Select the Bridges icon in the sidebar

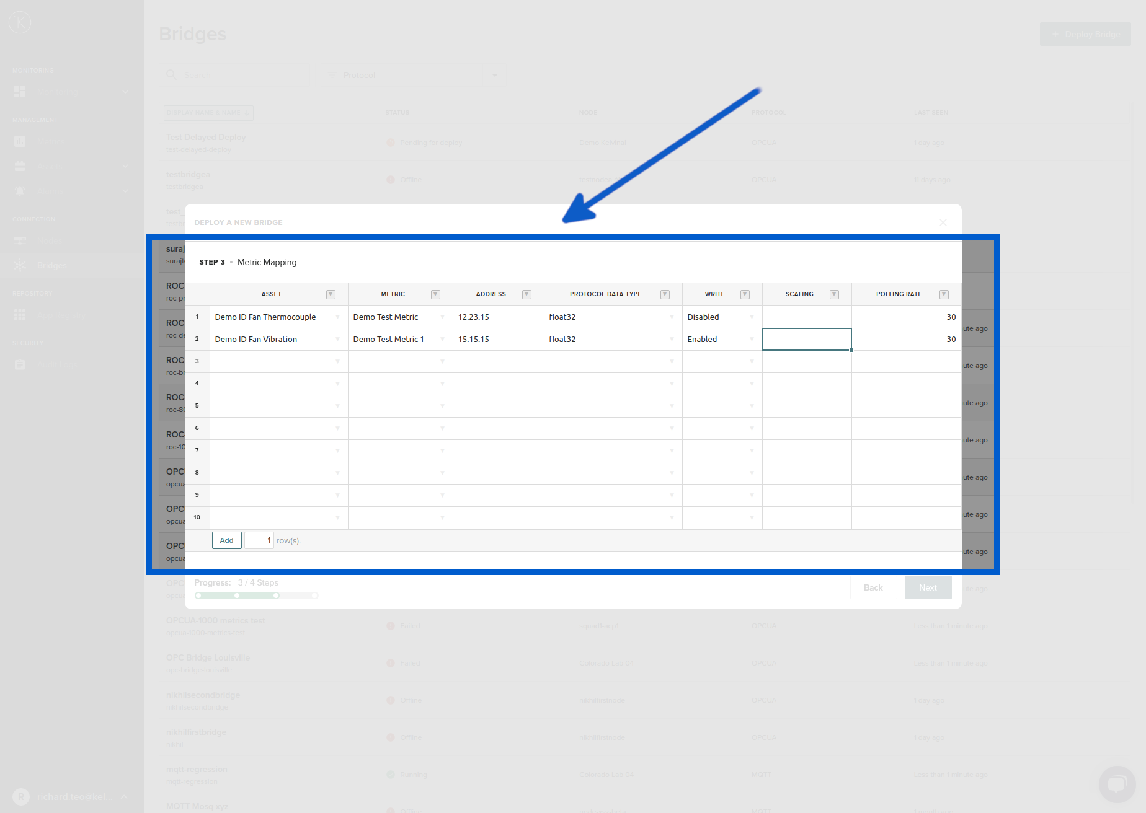20,265
